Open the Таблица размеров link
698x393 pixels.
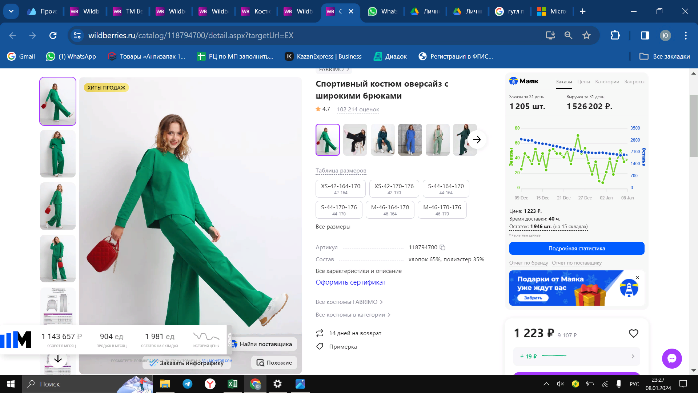click(x=341, y=171)
